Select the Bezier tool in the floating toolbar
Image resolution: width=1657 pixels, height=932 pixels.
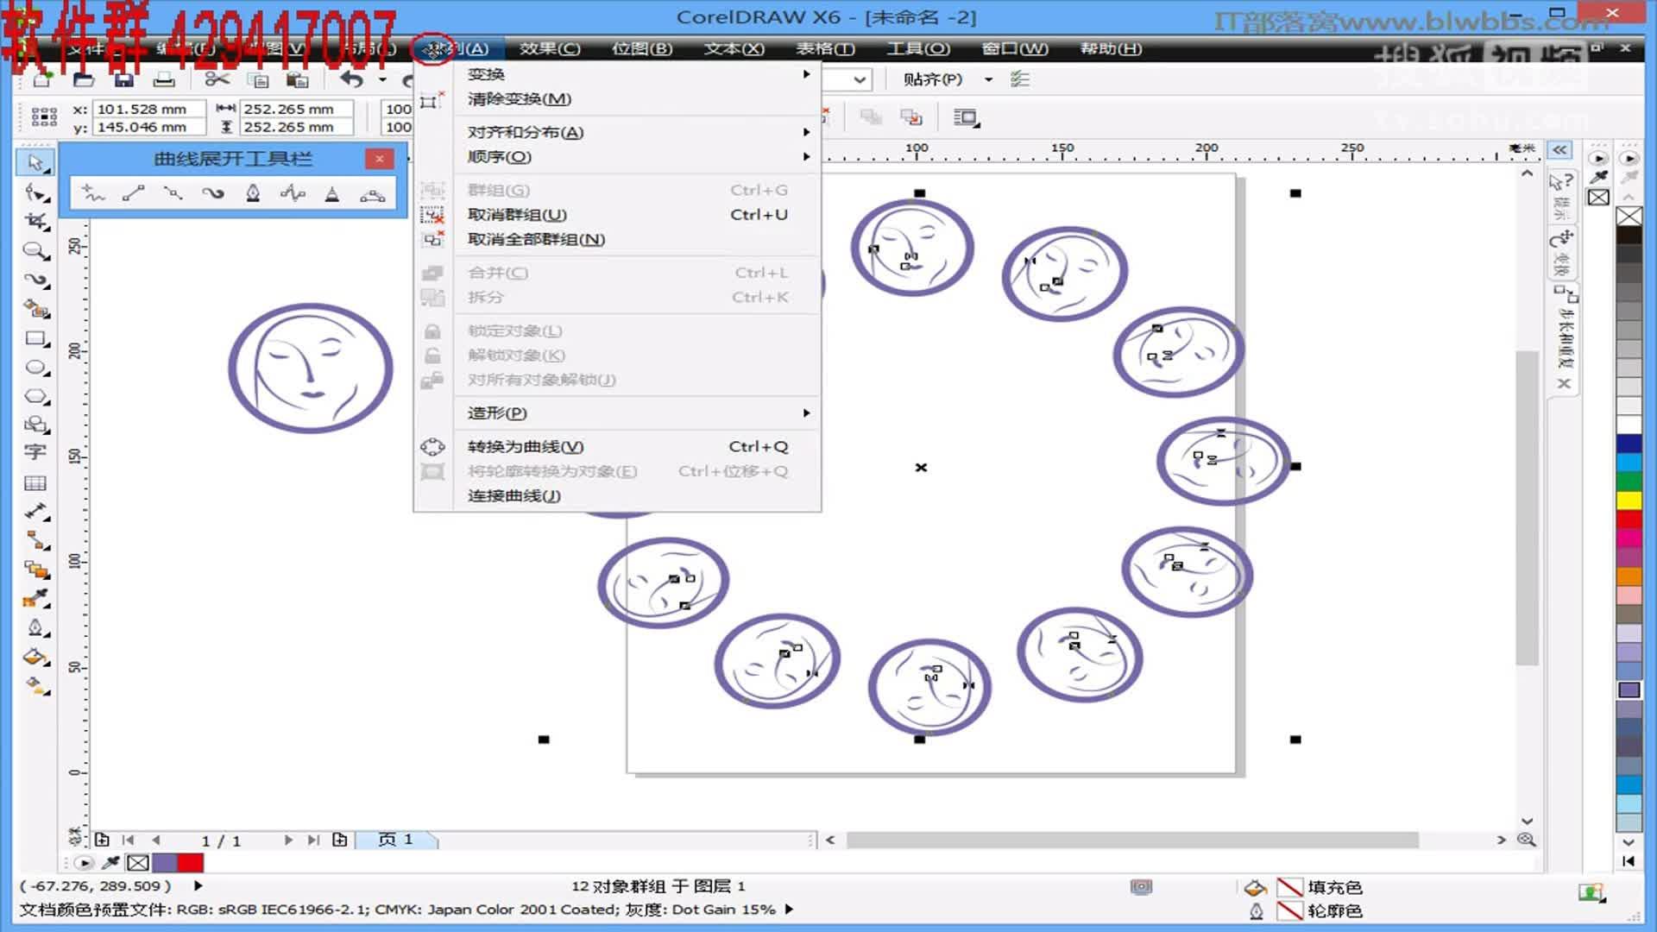click(x=172, y=192)
